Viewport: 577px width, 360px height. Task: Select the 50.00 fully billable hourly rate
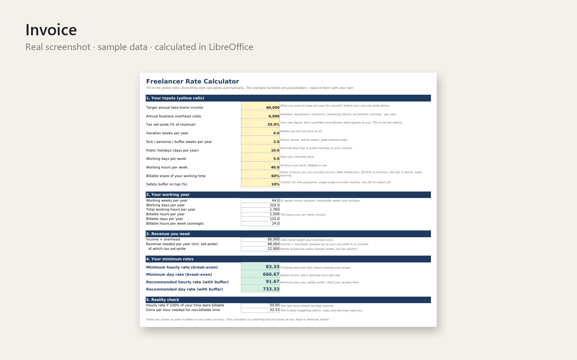point(260,305)
